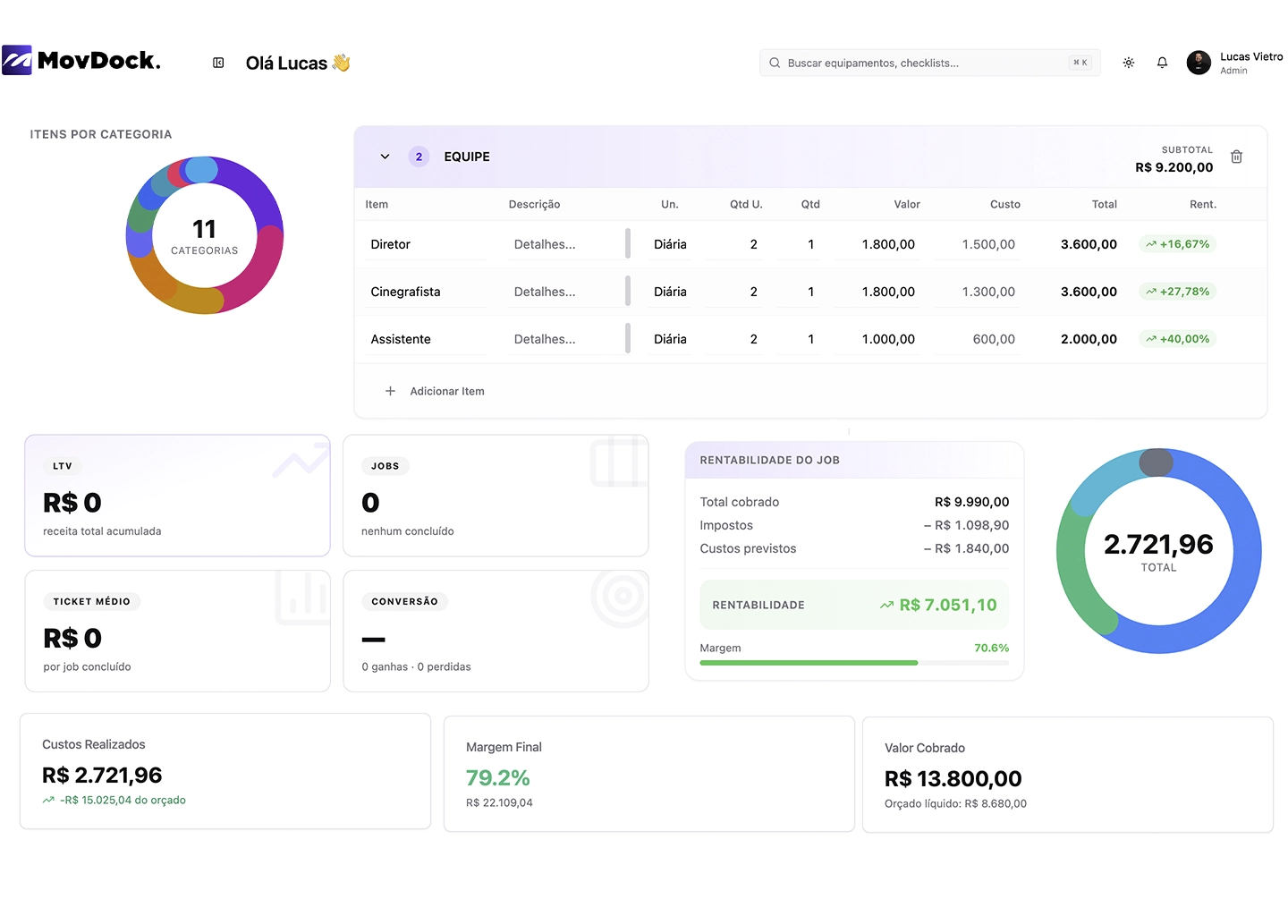1288x916 pixels.
Task: Toggle the sidebar collapse icon
Action: click(x=218, y=63)
